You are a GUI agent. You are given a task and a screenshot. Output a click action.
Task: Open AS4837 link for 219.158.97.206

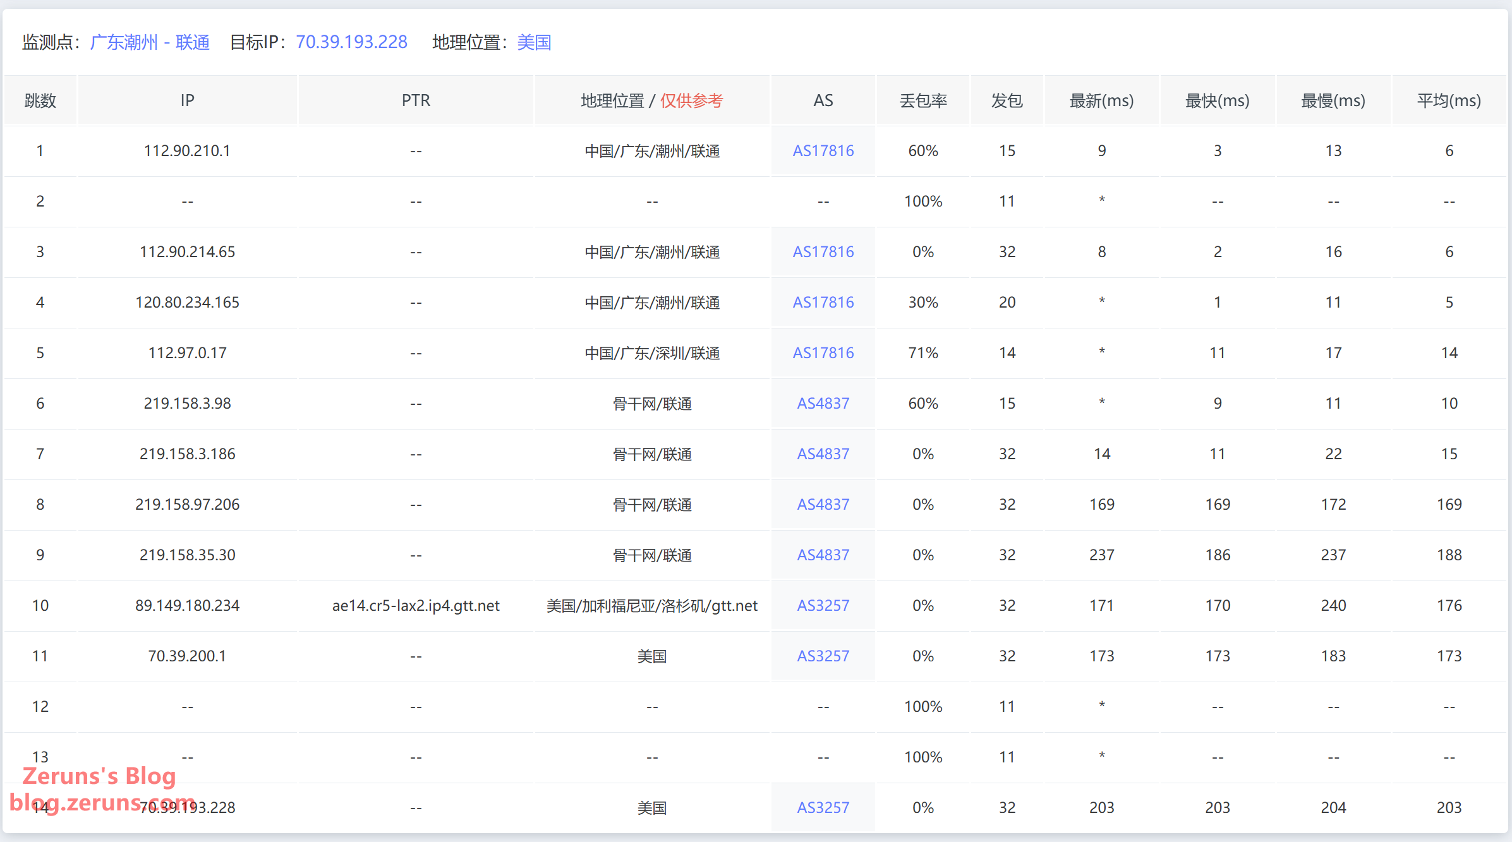[823, 505]
